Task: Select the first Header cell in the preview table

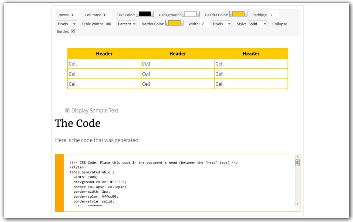Action: pyautogui.click(x=104, y=53)
